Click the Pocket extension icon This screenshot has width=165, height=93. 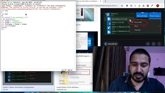click(x=131, y=6)
